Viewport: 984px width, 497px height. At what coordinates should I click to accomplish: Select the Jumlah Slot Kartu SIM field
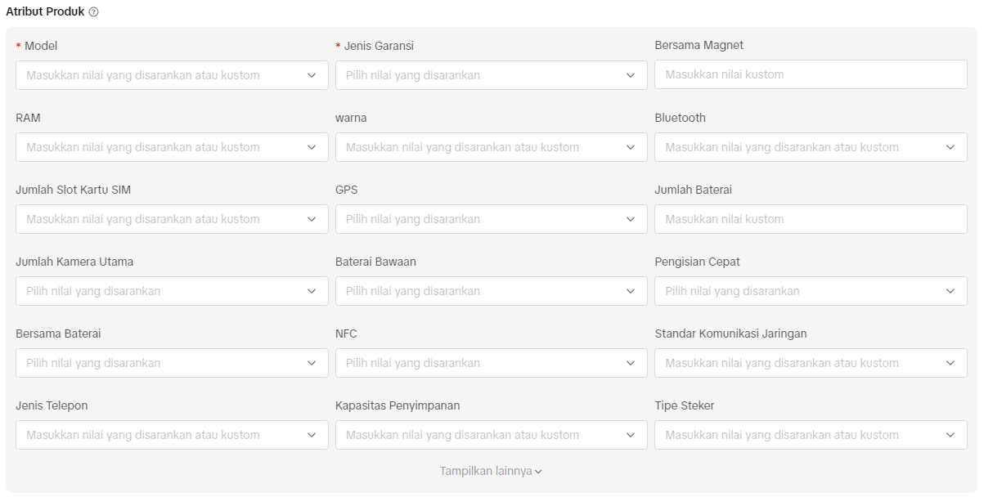[x=171, y=219]
